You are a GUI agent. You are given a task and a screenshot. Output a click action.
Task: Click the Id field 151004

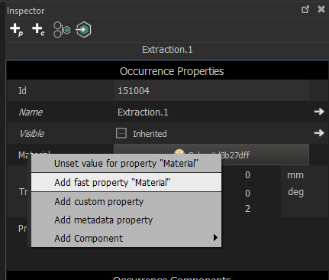coord(211,90)
